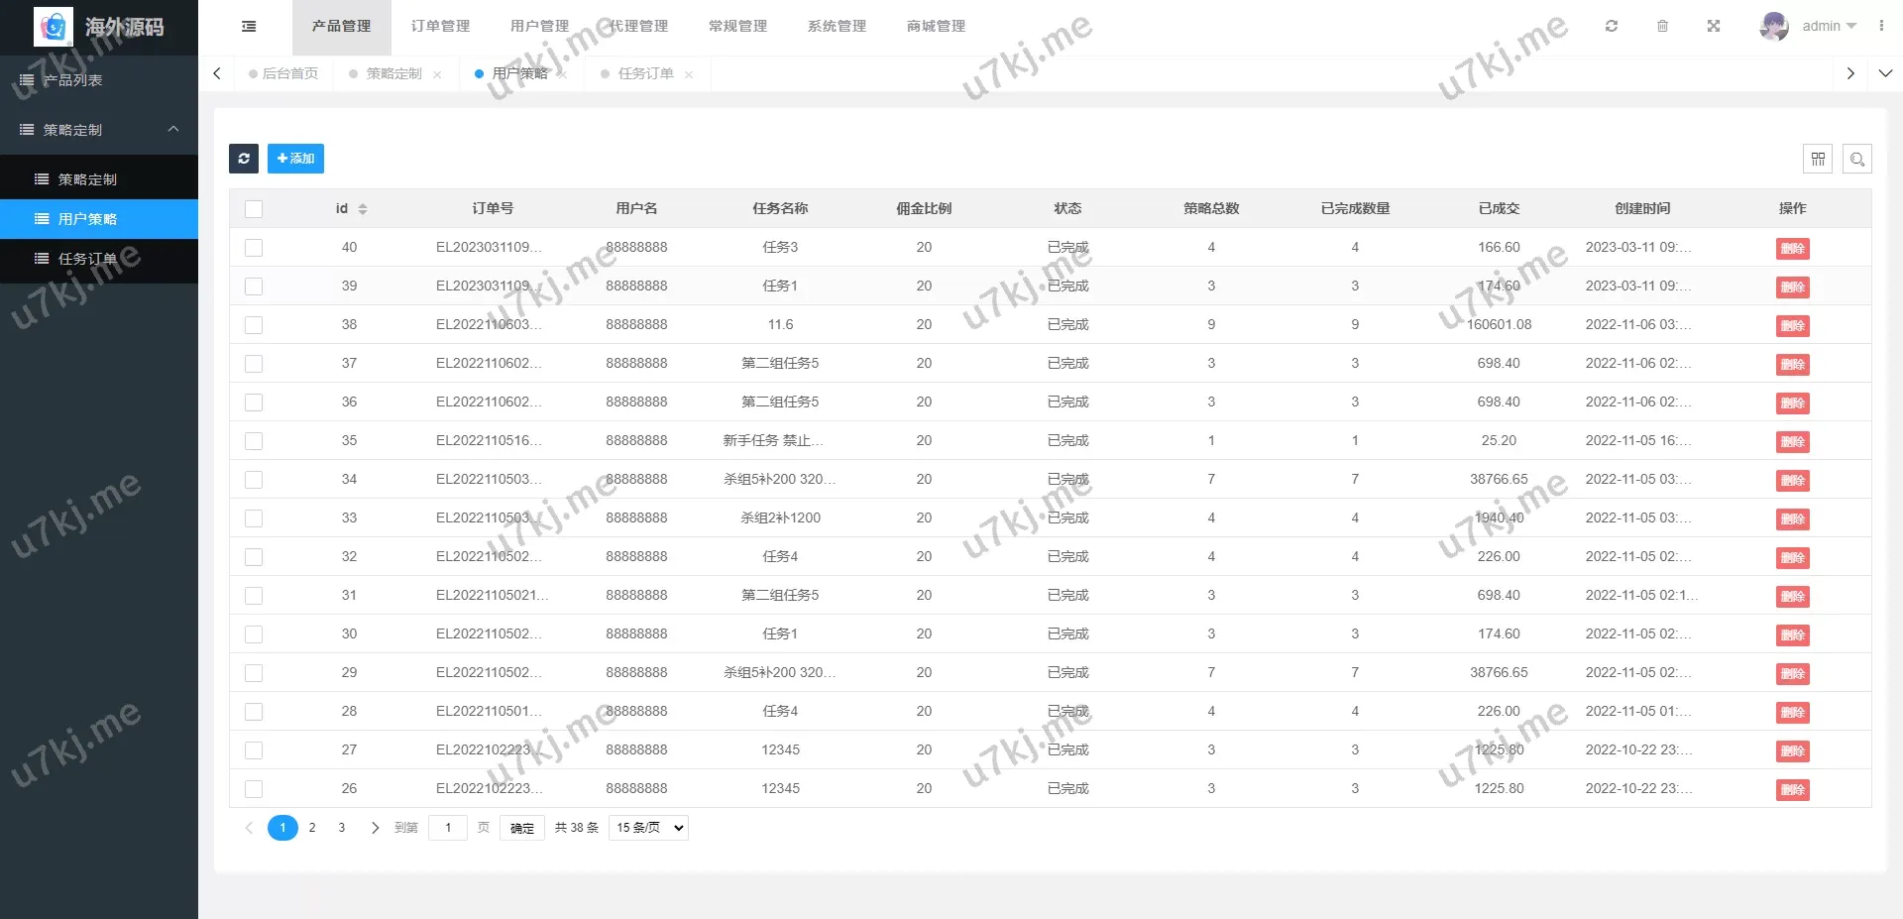Viewport: 1903px width, 919px height.
Task: Switch to the 任务订单 tab
Action: [645, 73]
